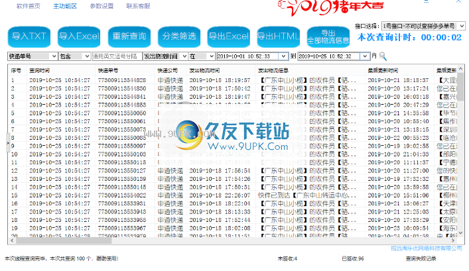This screenshot has width=469, height=271.
Task: Sort by 序号 column header
Action: pyautogui.click(x=16, y=70)
